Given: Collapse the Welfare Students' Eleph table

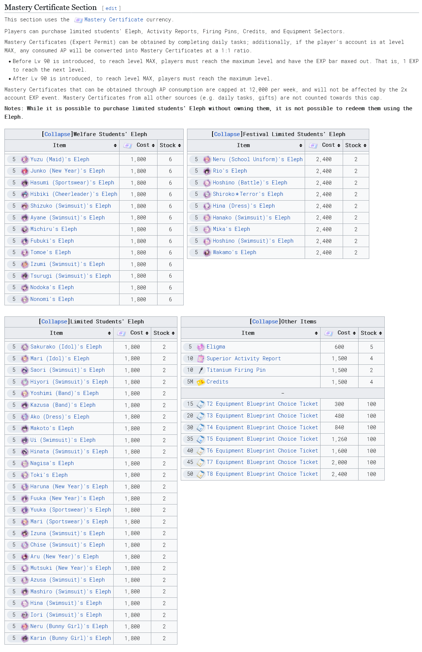Looking at the screenshot, I should (x=57, y=134).
